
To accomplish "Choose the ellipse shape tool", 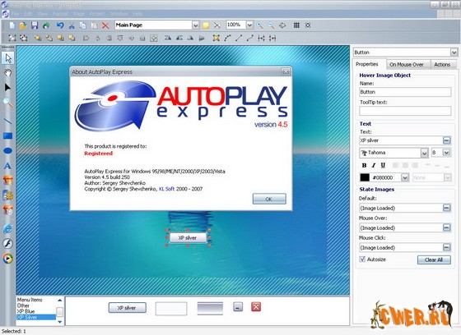I will 7,151.
